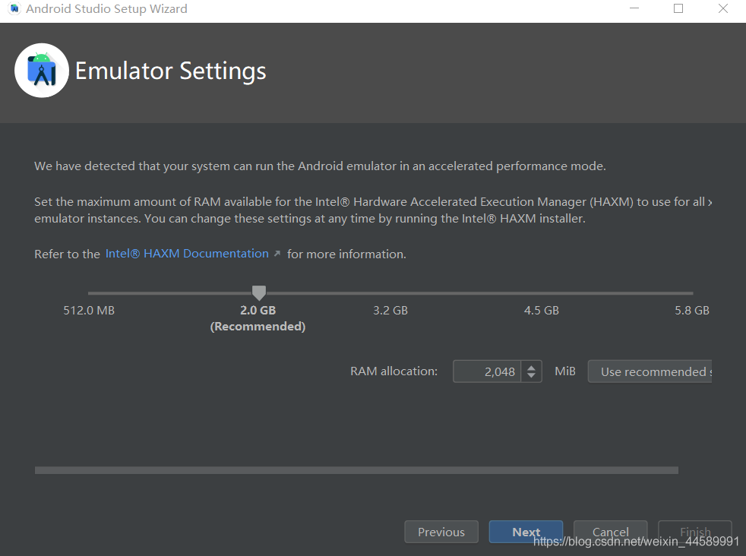
Task: Click the Android Studio title bar icon
Action: pyautogui.click(x=14, y=8)
